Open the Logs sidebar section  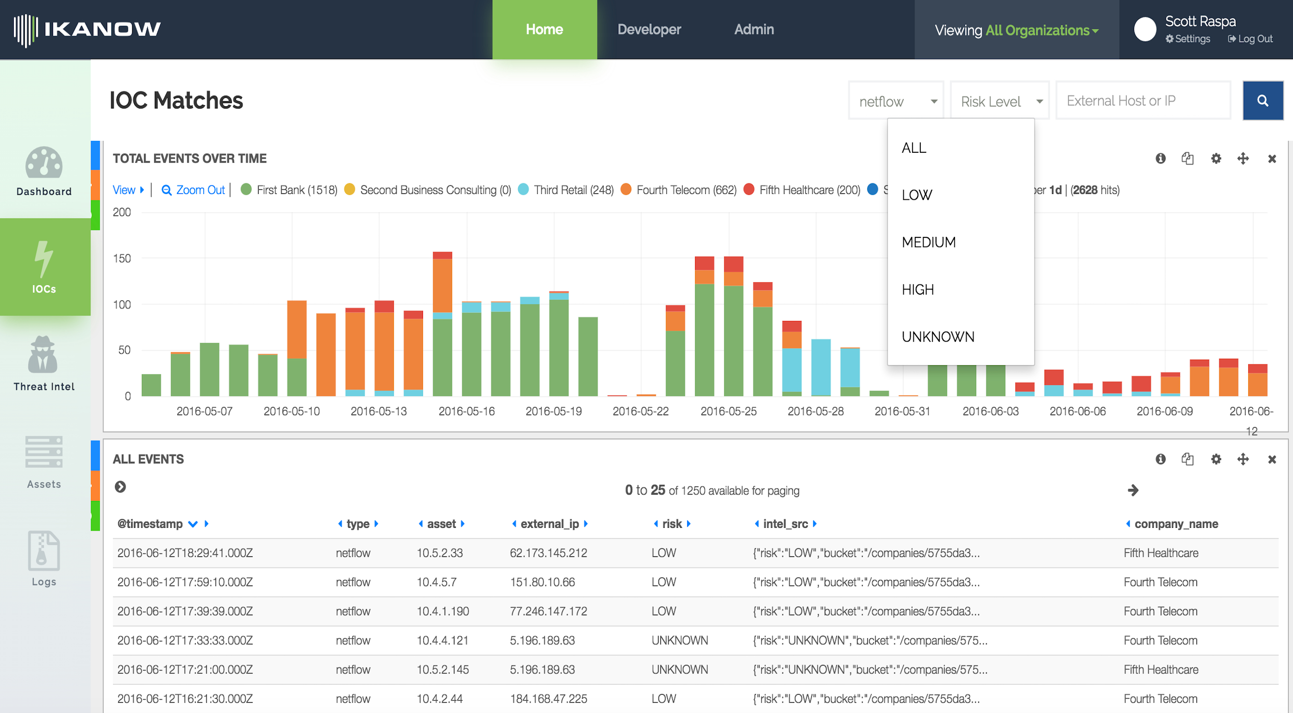pos(44,559)
